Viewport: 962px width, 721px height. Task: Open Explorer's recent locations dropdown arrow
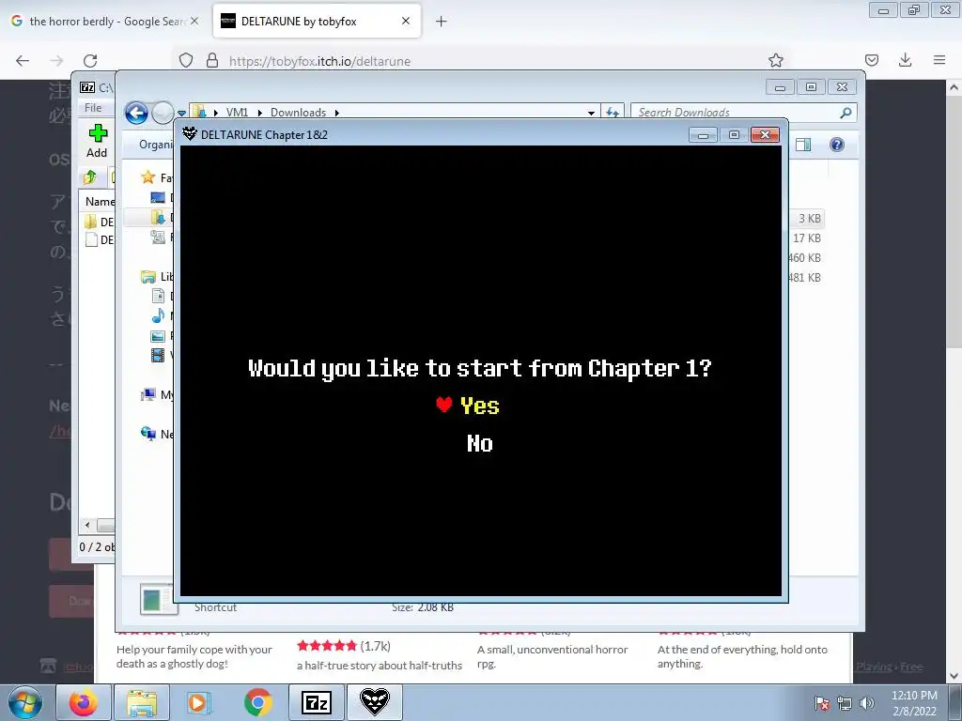(181, 114)
